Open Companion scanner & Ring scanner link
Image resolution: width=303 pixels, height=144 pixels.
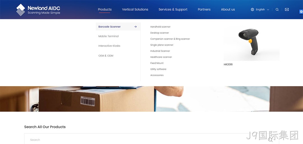click(170, 39)
